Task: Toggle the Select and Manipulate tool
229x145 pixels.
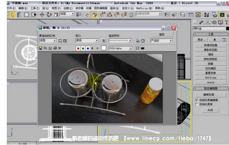Action: tap(87, 15)
